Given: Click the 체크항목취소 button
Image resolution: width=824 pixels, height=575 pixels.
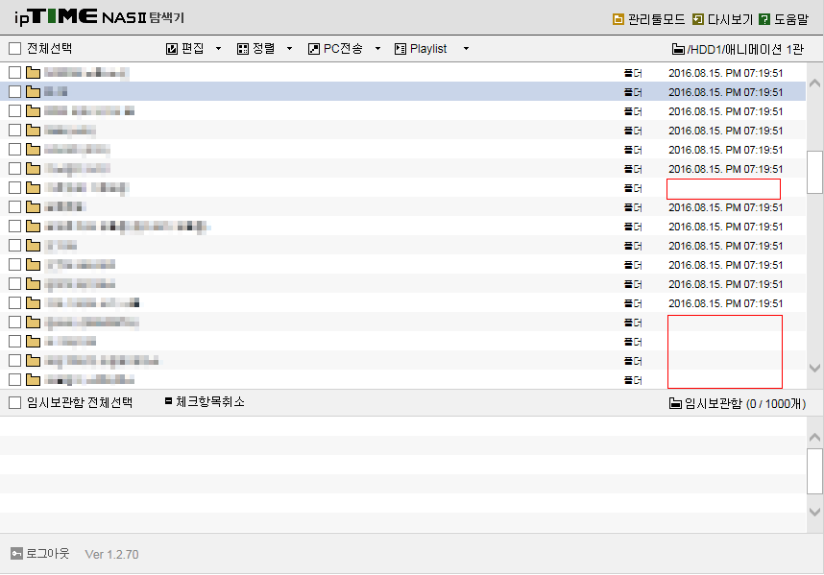Looking at the screenshot, I should 205,402.
